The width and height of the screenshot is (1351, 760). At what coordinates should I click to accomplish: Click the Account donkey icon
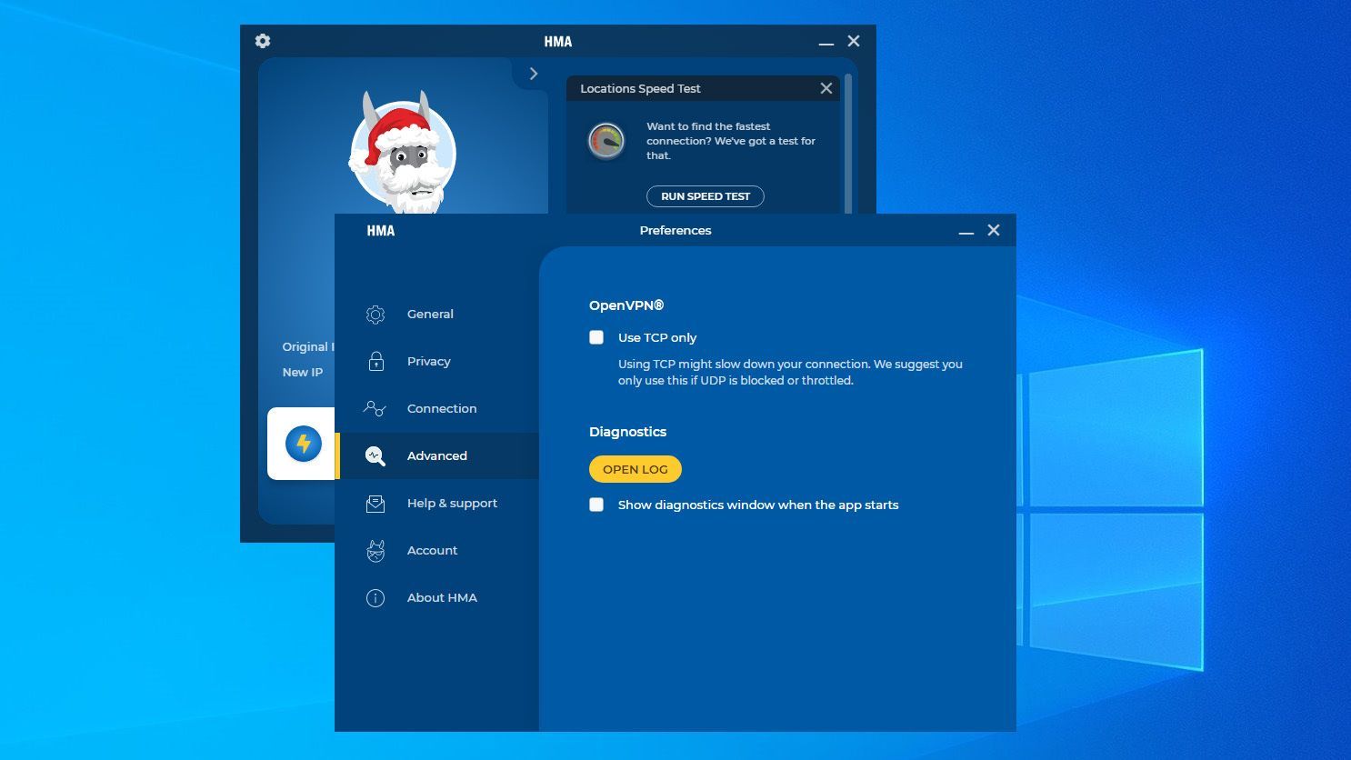coord(375,551)
